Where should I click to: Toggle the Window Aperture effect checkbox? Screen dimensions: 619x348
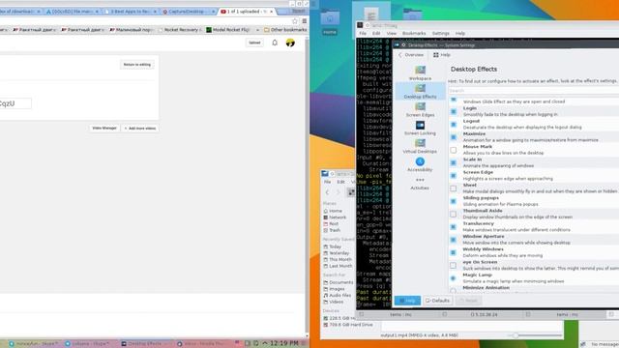pos(454,240)
